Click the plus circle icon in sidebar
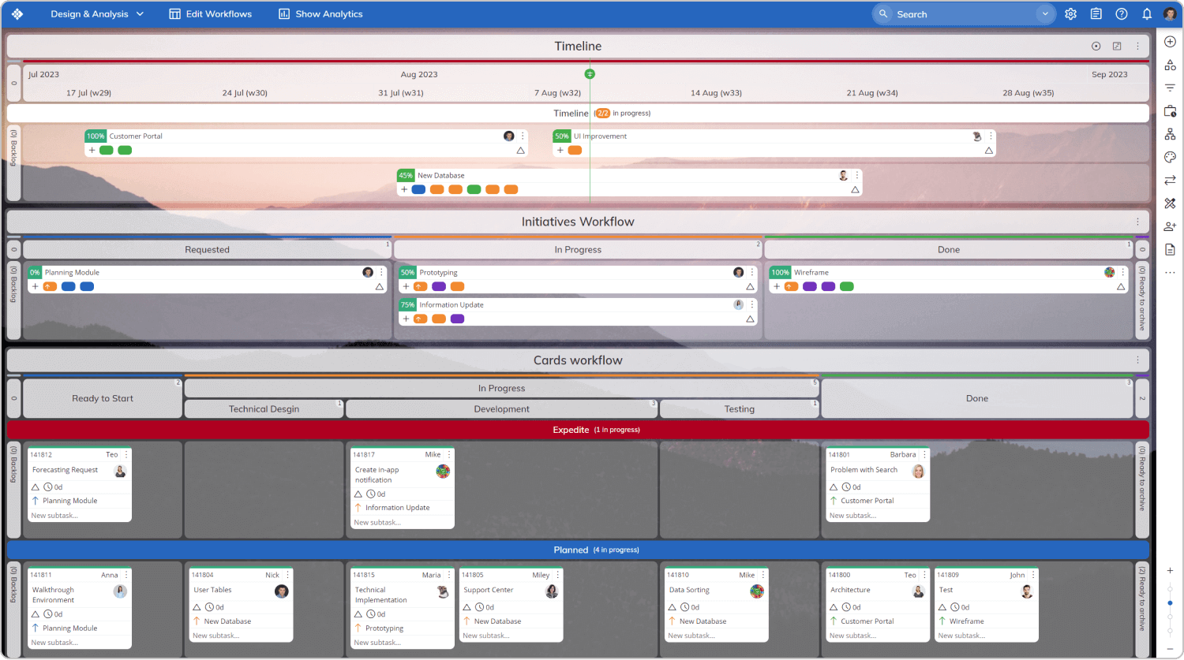Screen dimensions: 1184x660 tap(1170, 42)
